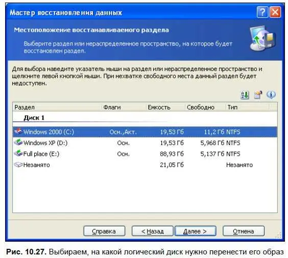Click the Windows XP (D:) drive icon
Screen dimensions: 288x258
tap(18, 143)
